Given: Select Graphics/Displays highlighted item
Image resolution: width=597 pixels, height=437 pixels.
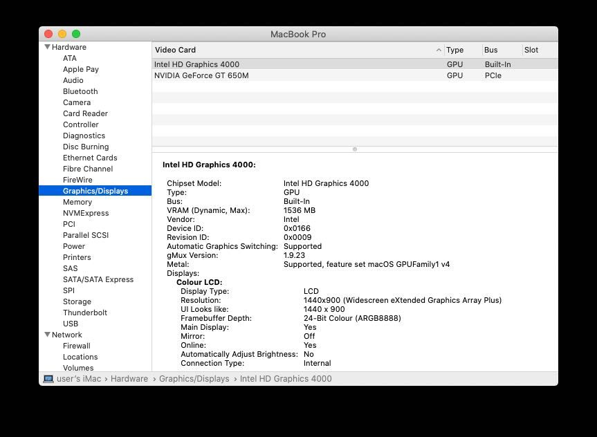Looking at the screenshot, I should 95,191.
